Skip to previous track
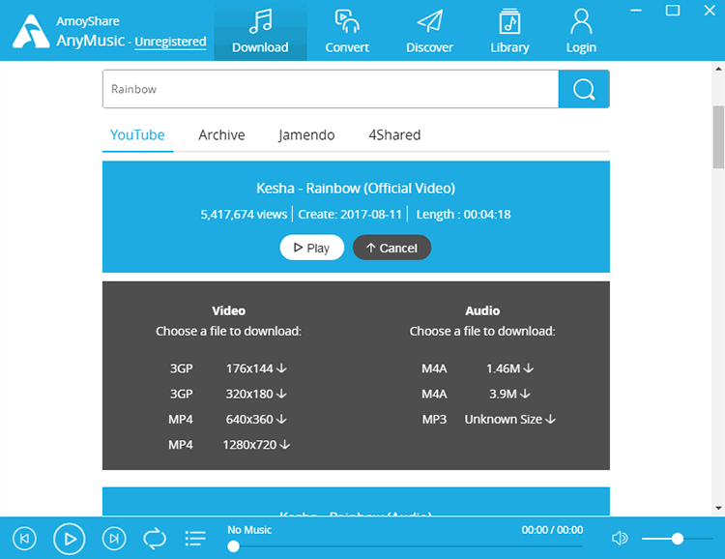Image resolution: width=725 pixels, height=559 pixels. click(x=24, y=539)
